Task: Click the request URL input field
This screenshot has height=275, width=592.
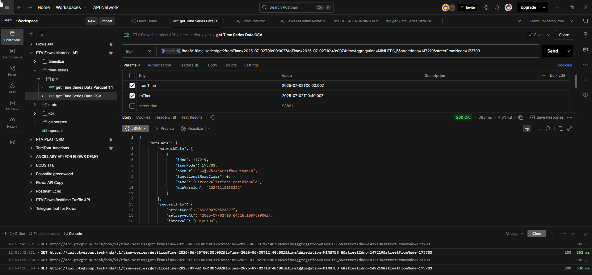Action: tap(340, 51)
